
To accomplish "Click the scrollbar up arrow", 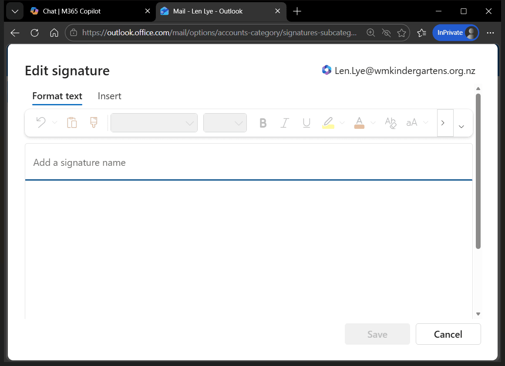I will tap(478, 88).
